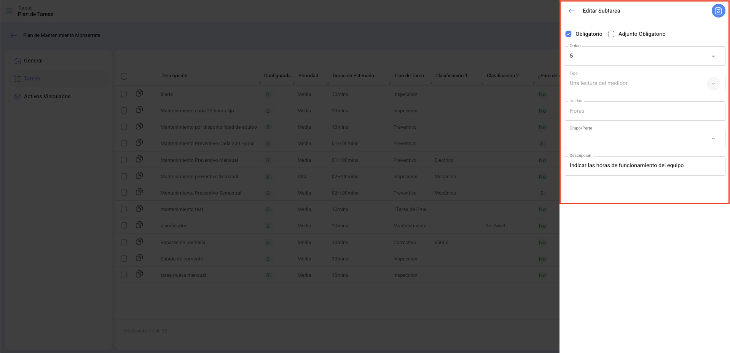The height and width of the screenshot is (353, 730).
Task: Click the Descripción text field
Action: [645, 166]
